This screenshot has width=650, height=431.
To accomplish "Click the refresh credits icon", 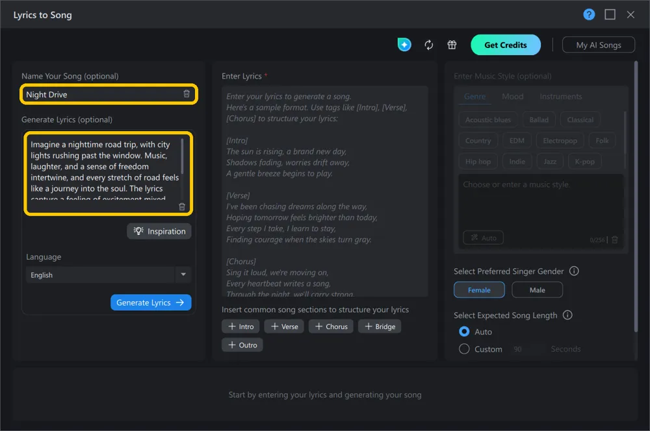I will tap(428, 45).
